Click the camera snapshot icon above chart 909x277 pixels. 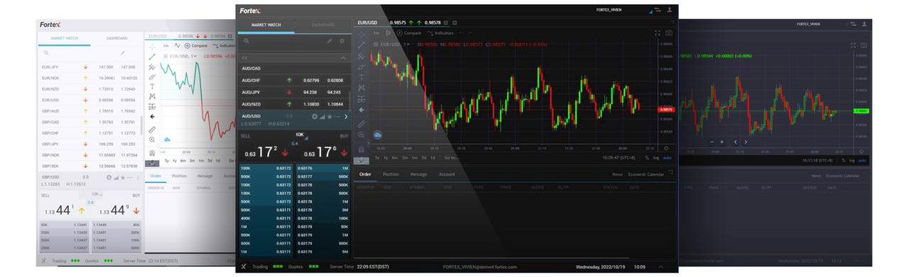coord(668,33)
